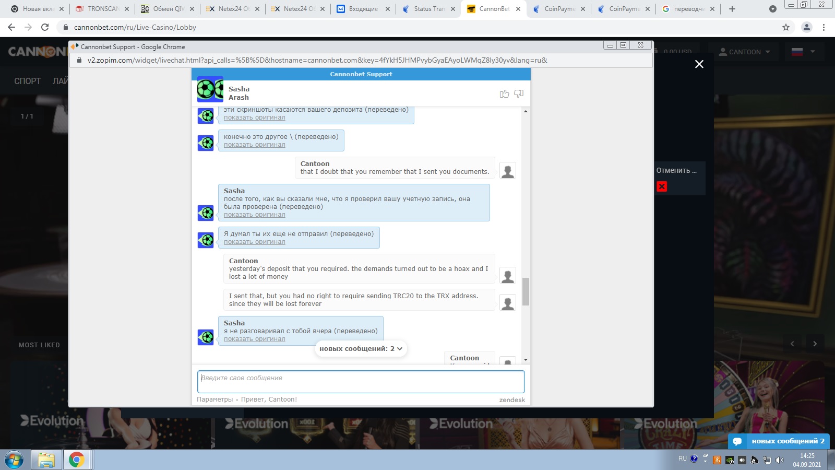This screenshot has height=470, width=835.
Task: Click RU language indicator in tray
Action: coord(683,459)
